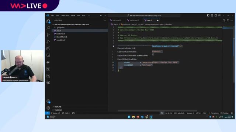The height and width of the screenshot is (132, 236).
Task: Click the navigate back arrow
Action: 101,15
